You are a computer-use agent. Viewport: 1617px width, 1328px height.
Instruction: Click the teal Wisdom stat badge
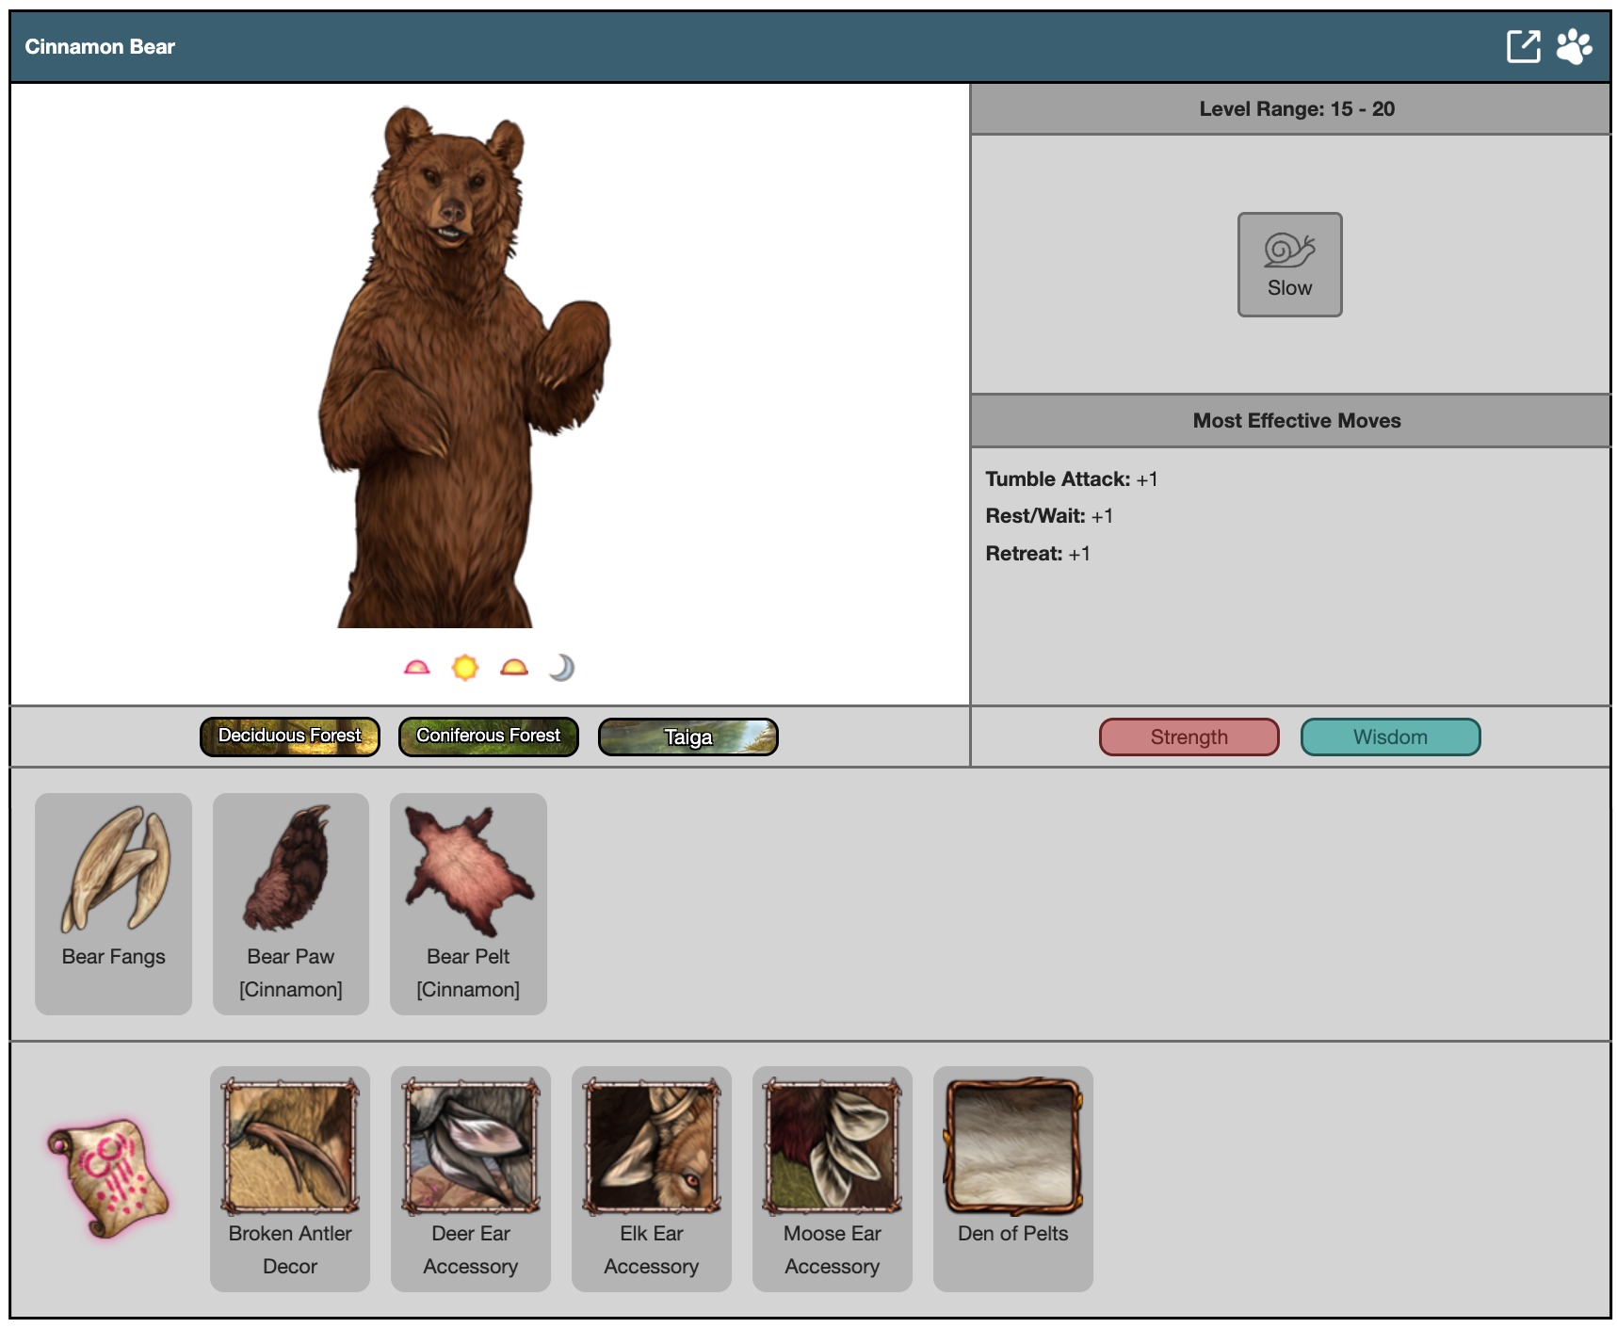[1390, 737]
